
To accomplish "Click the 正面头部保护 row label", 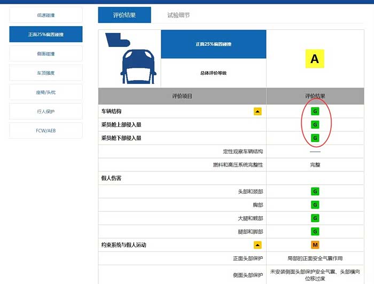I will pyautogui.click(x=248, y=258).
